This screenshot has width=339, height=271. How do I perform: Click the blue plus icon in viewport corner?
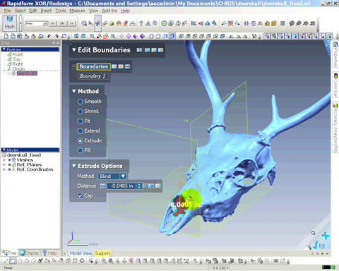coord(326,236)
